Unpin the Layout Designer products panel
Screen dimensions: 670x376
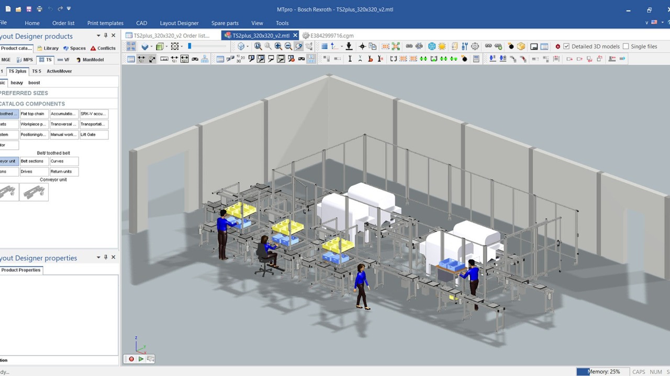pyautogui.click(x=106, y=36)
